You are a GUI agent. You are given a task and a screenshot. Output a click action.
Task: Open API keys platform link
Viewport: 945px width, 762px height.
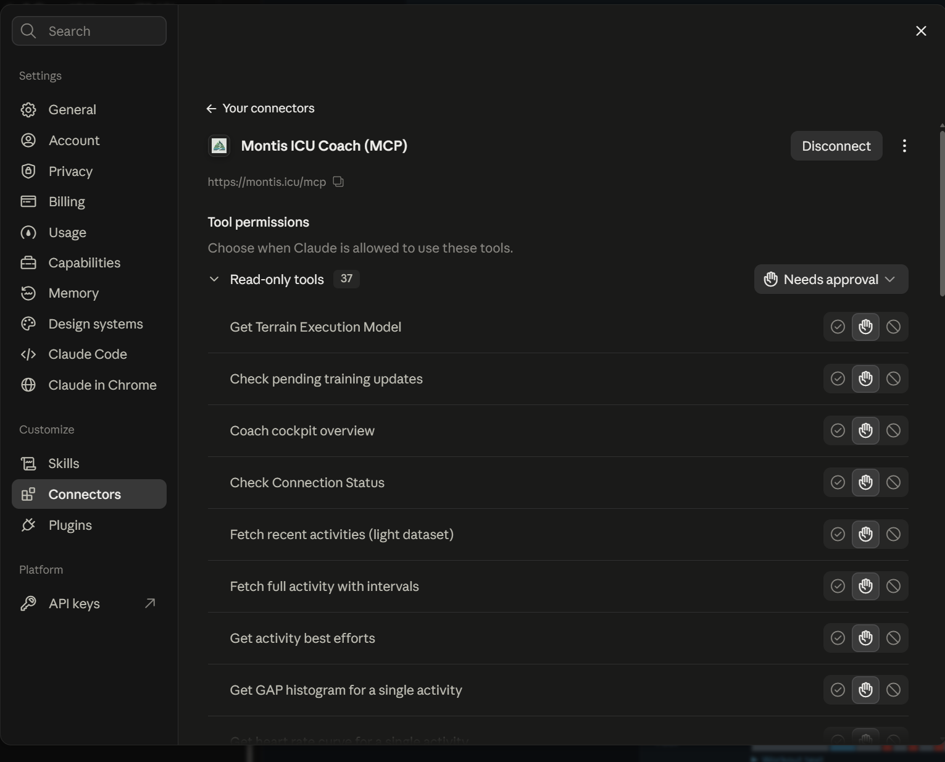89,603
